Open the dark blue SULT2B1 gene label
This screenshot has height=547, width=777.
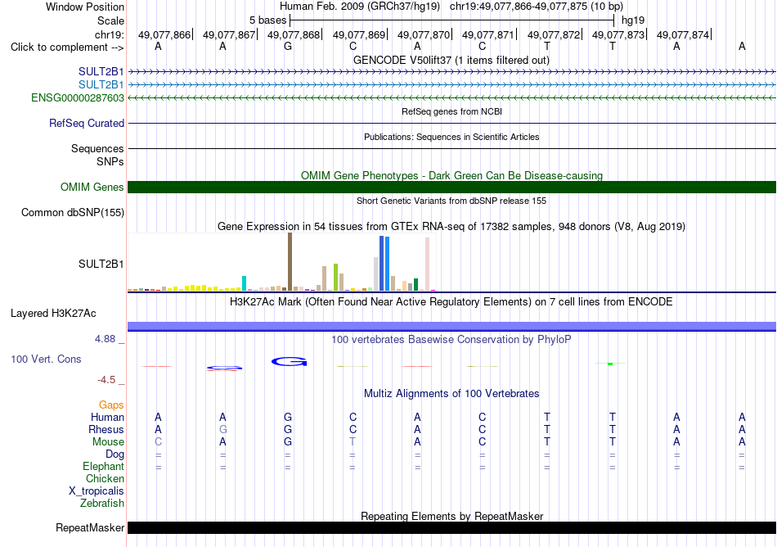101,71
